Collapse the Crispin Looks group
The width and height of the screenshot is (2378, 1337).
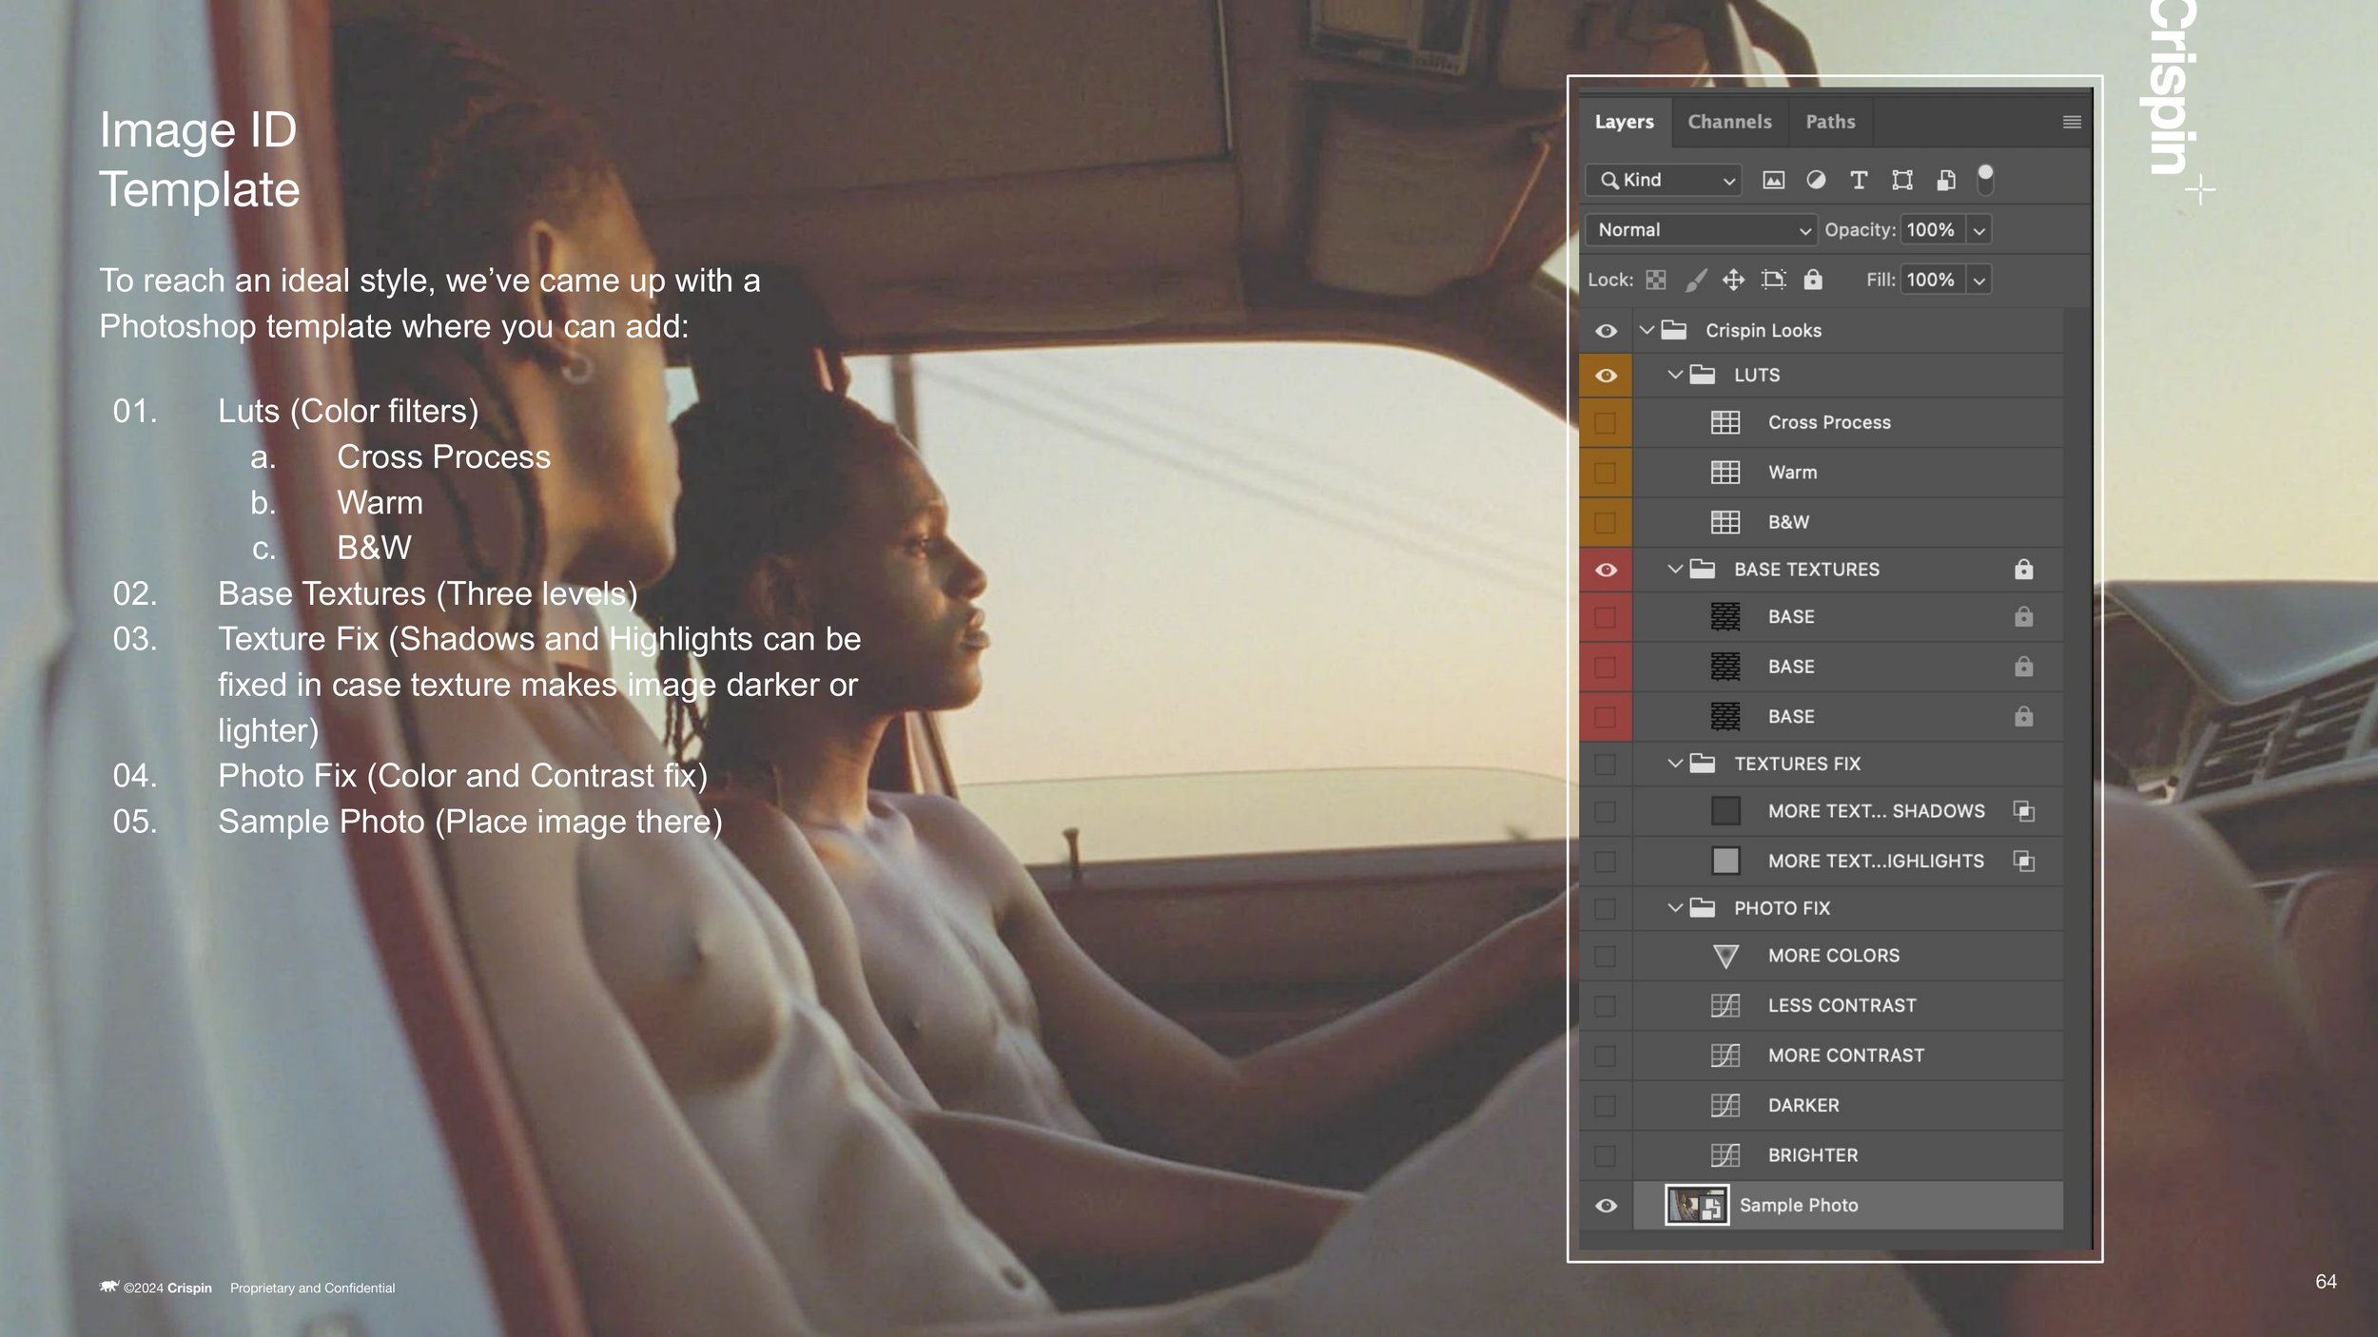[1647, 330]
